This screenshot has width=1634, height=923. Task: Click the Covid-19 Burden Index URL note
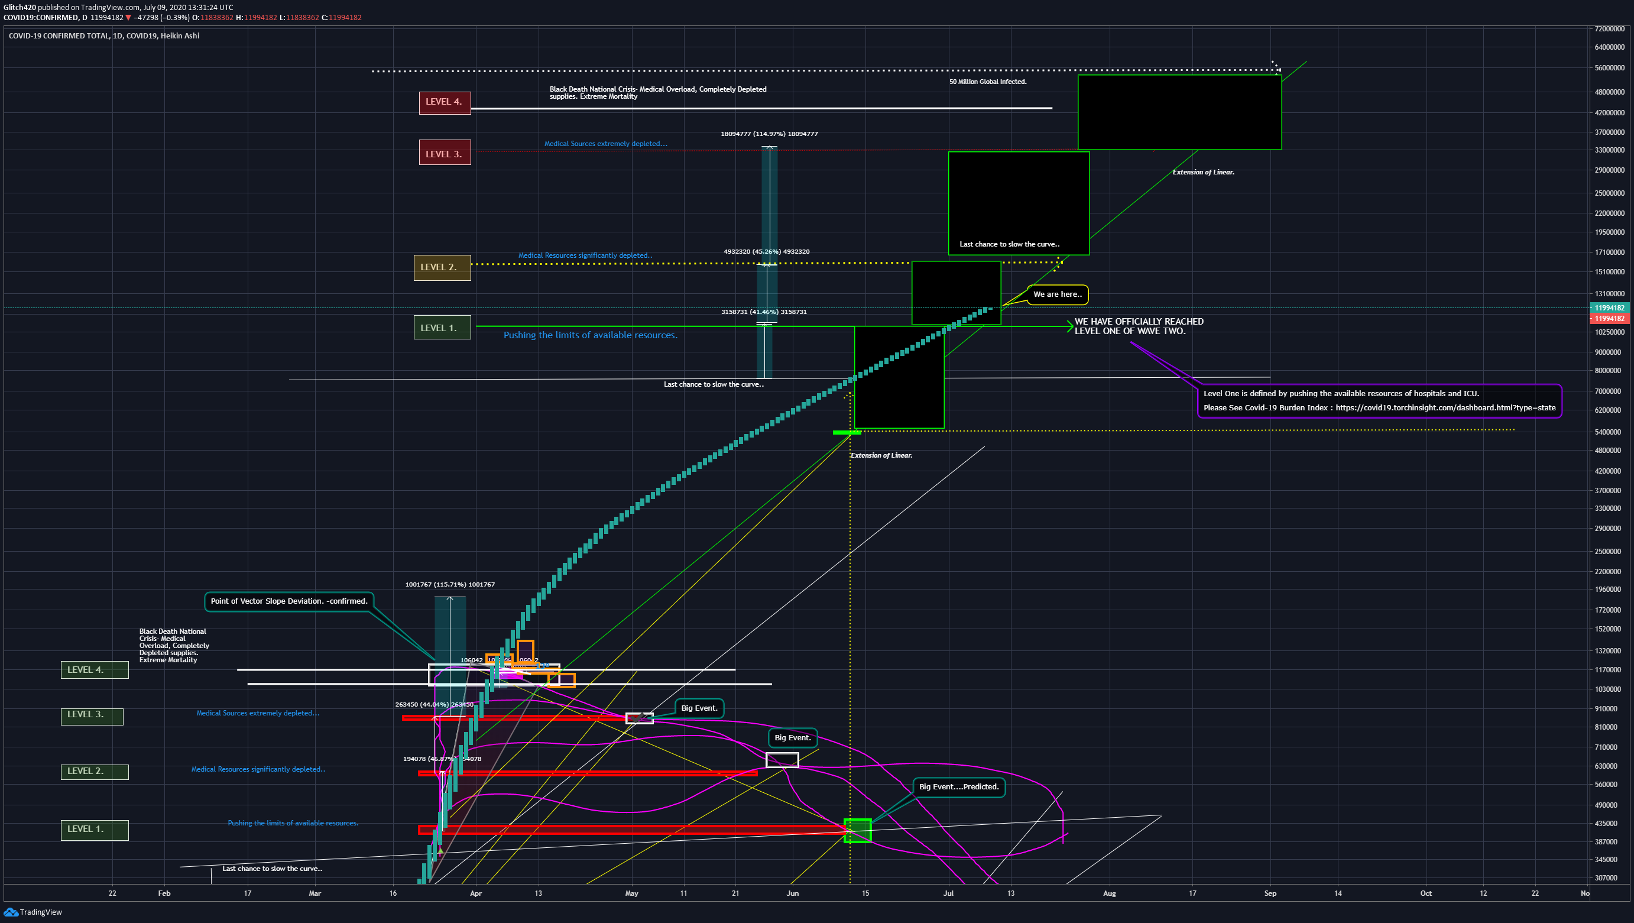[x=1379, y=401]
